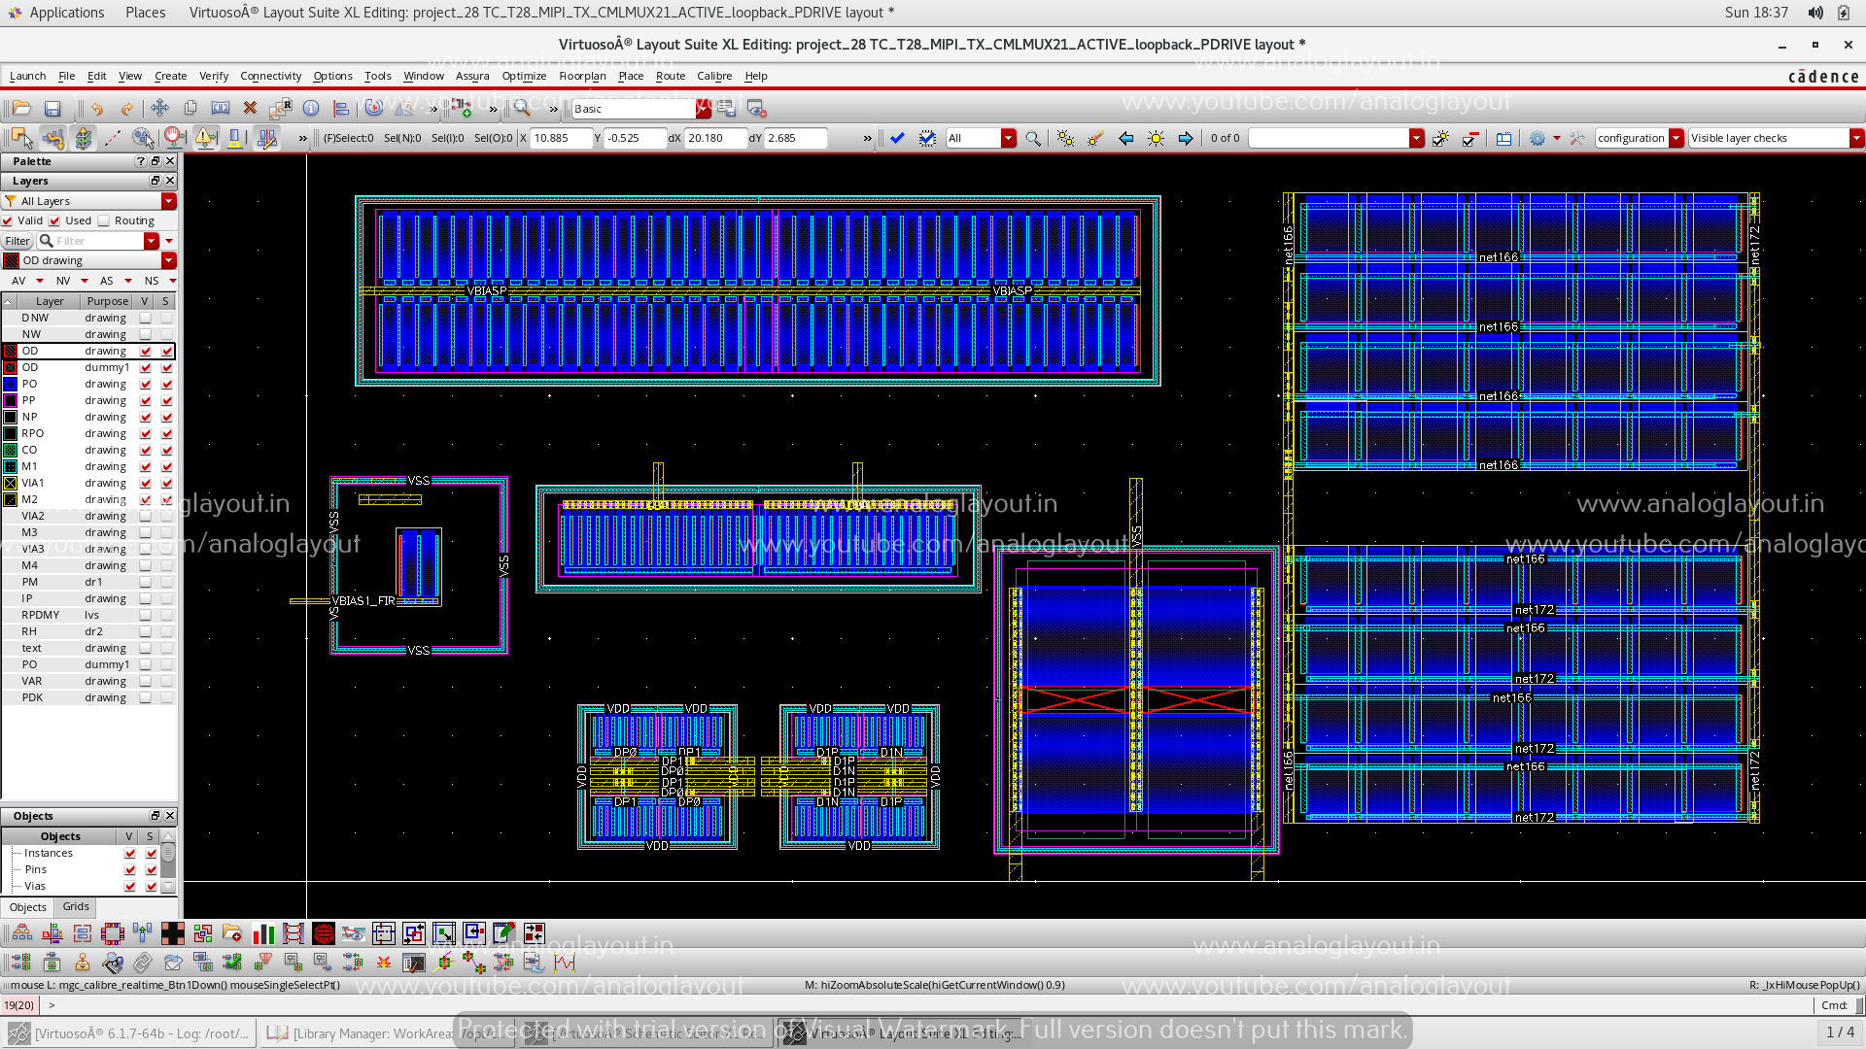Image resolution: width=1866 pixels, height=1049 pixels.
Task: Switch to the Grids tab
Action: tap(76, 906)
